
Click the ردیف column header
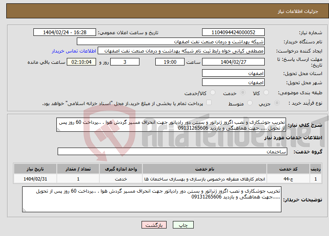pyautogui.click(x=316, y=169)
